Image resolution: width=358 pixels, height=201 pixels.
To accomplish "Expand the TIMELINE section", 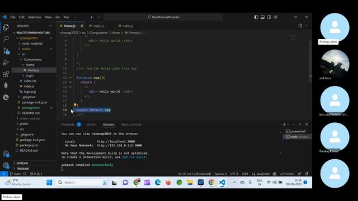I will (22, 169).
